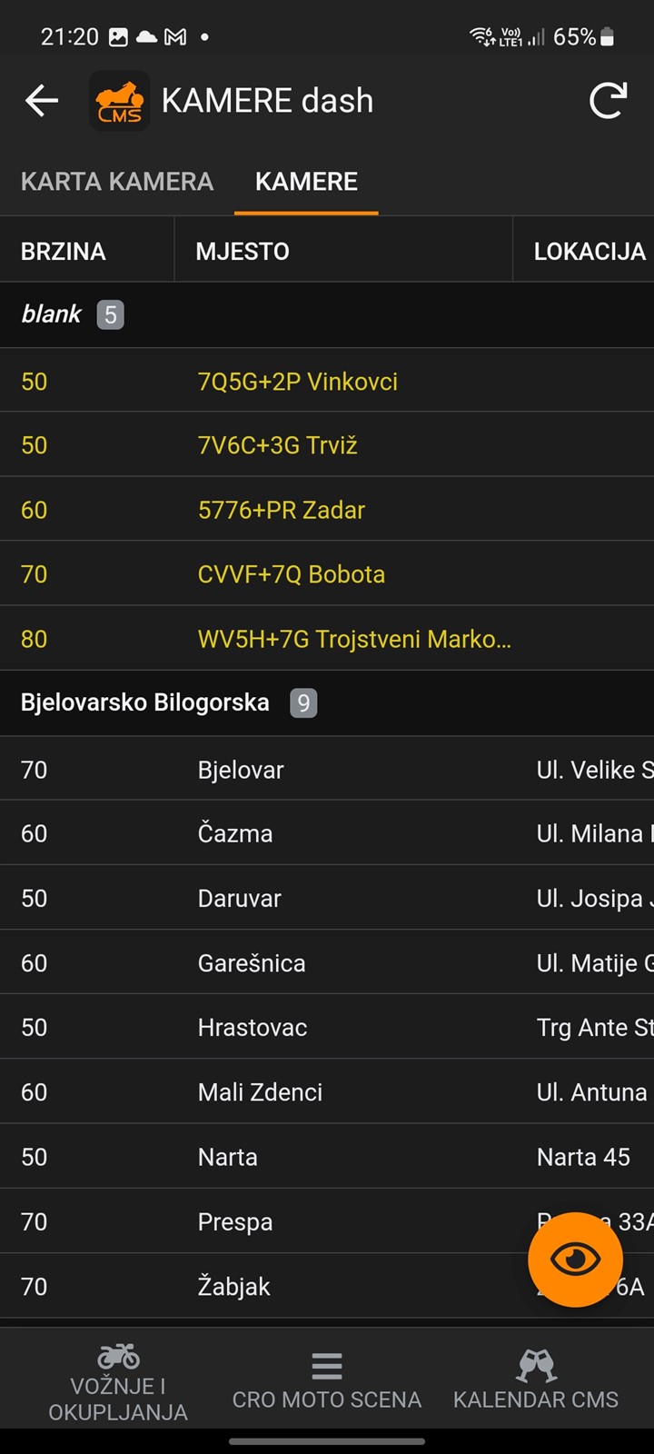Select the 5776+PR Zadar camera entry
This screenshot has height=1454, width=654.
(327, 510)
